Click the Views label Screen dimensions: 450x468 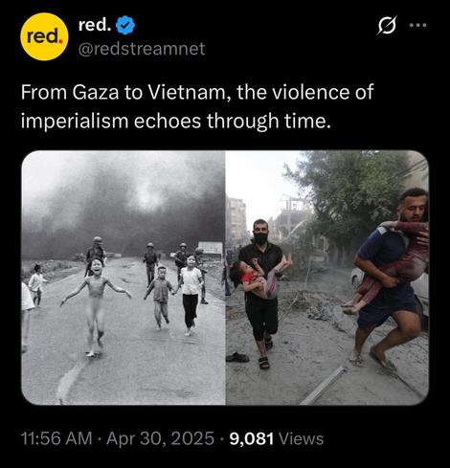click(302, 438)
